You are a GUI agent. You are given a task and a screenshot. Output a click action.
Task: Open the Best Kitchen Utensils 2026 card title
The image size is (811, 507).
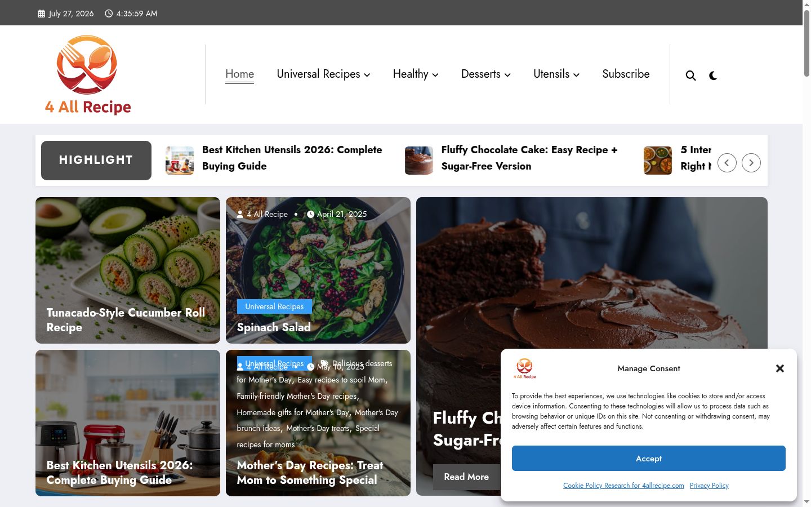pyautogui.click(x=119, y=473)
